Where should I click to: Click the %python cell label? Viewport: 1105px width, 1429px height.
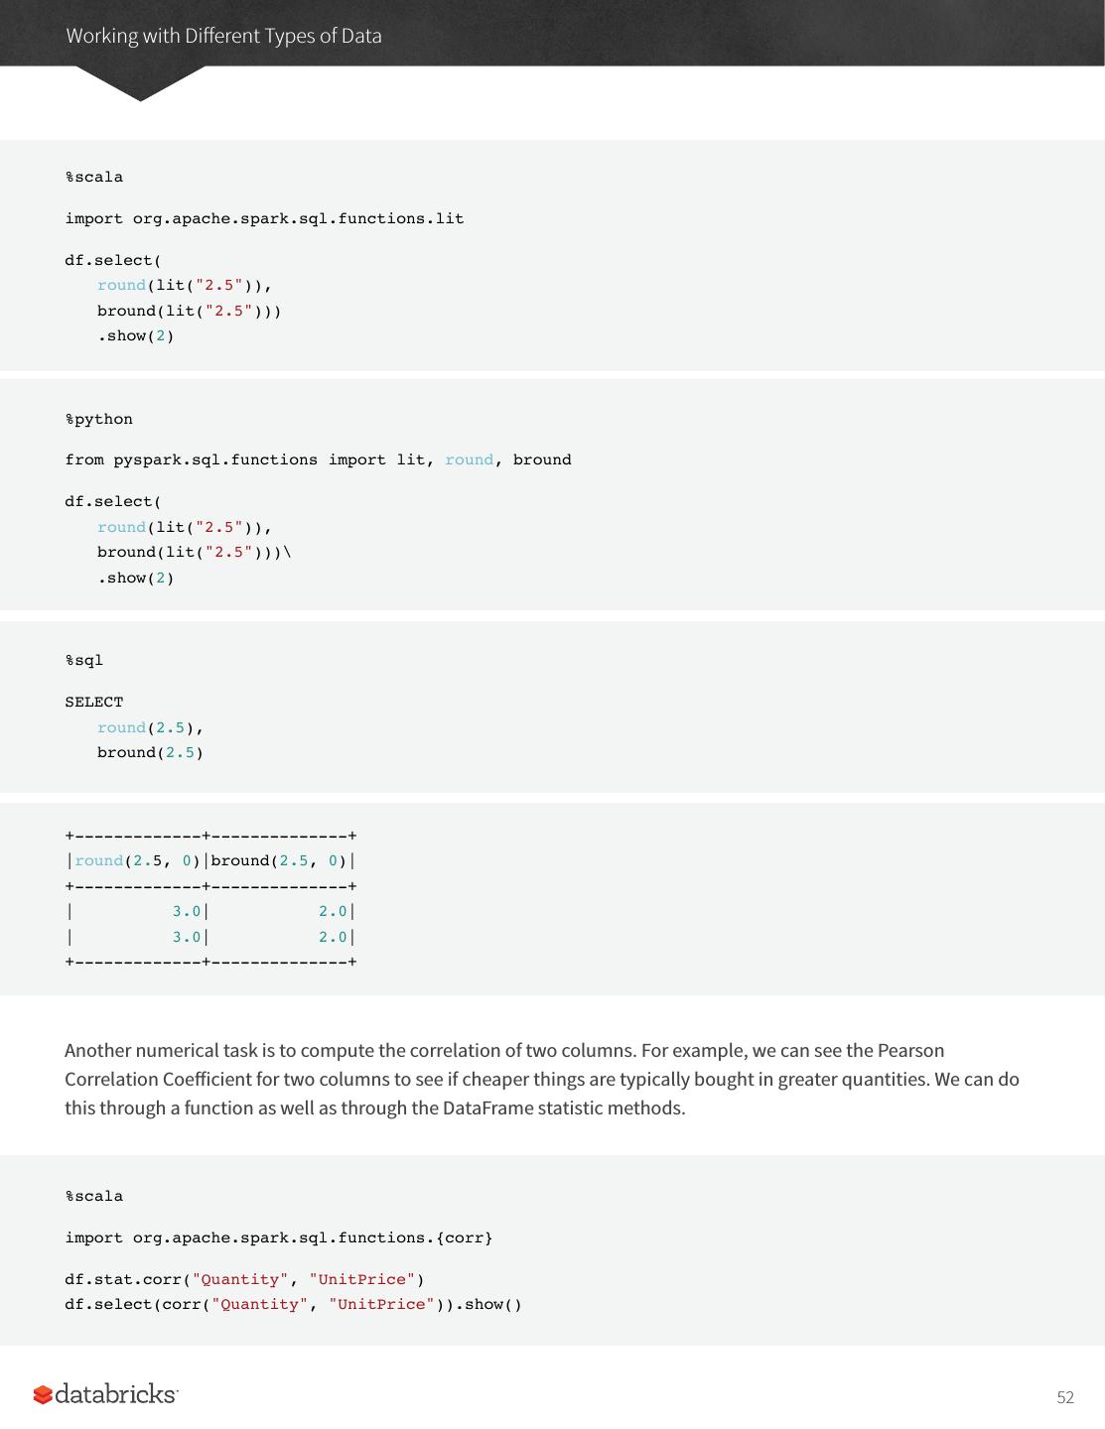pos(99,419)
